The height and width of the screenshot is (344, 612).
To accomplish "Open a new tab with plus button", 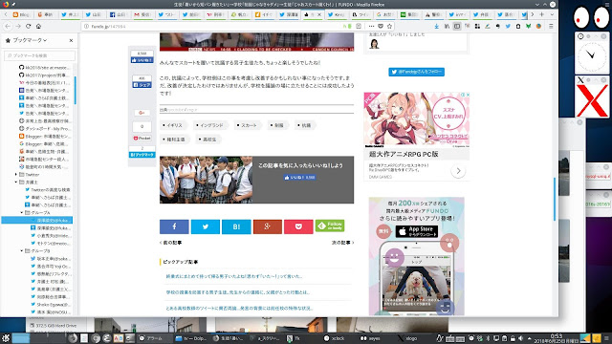I will [542, 14].
